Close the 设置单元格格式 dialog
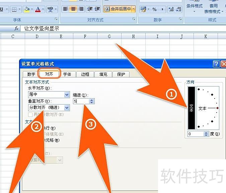Viewport: 226px width, 193px height. pyautogui.click(x=223, y=64)
